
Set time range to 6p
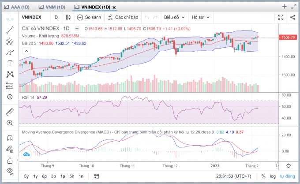pos(44,176)
